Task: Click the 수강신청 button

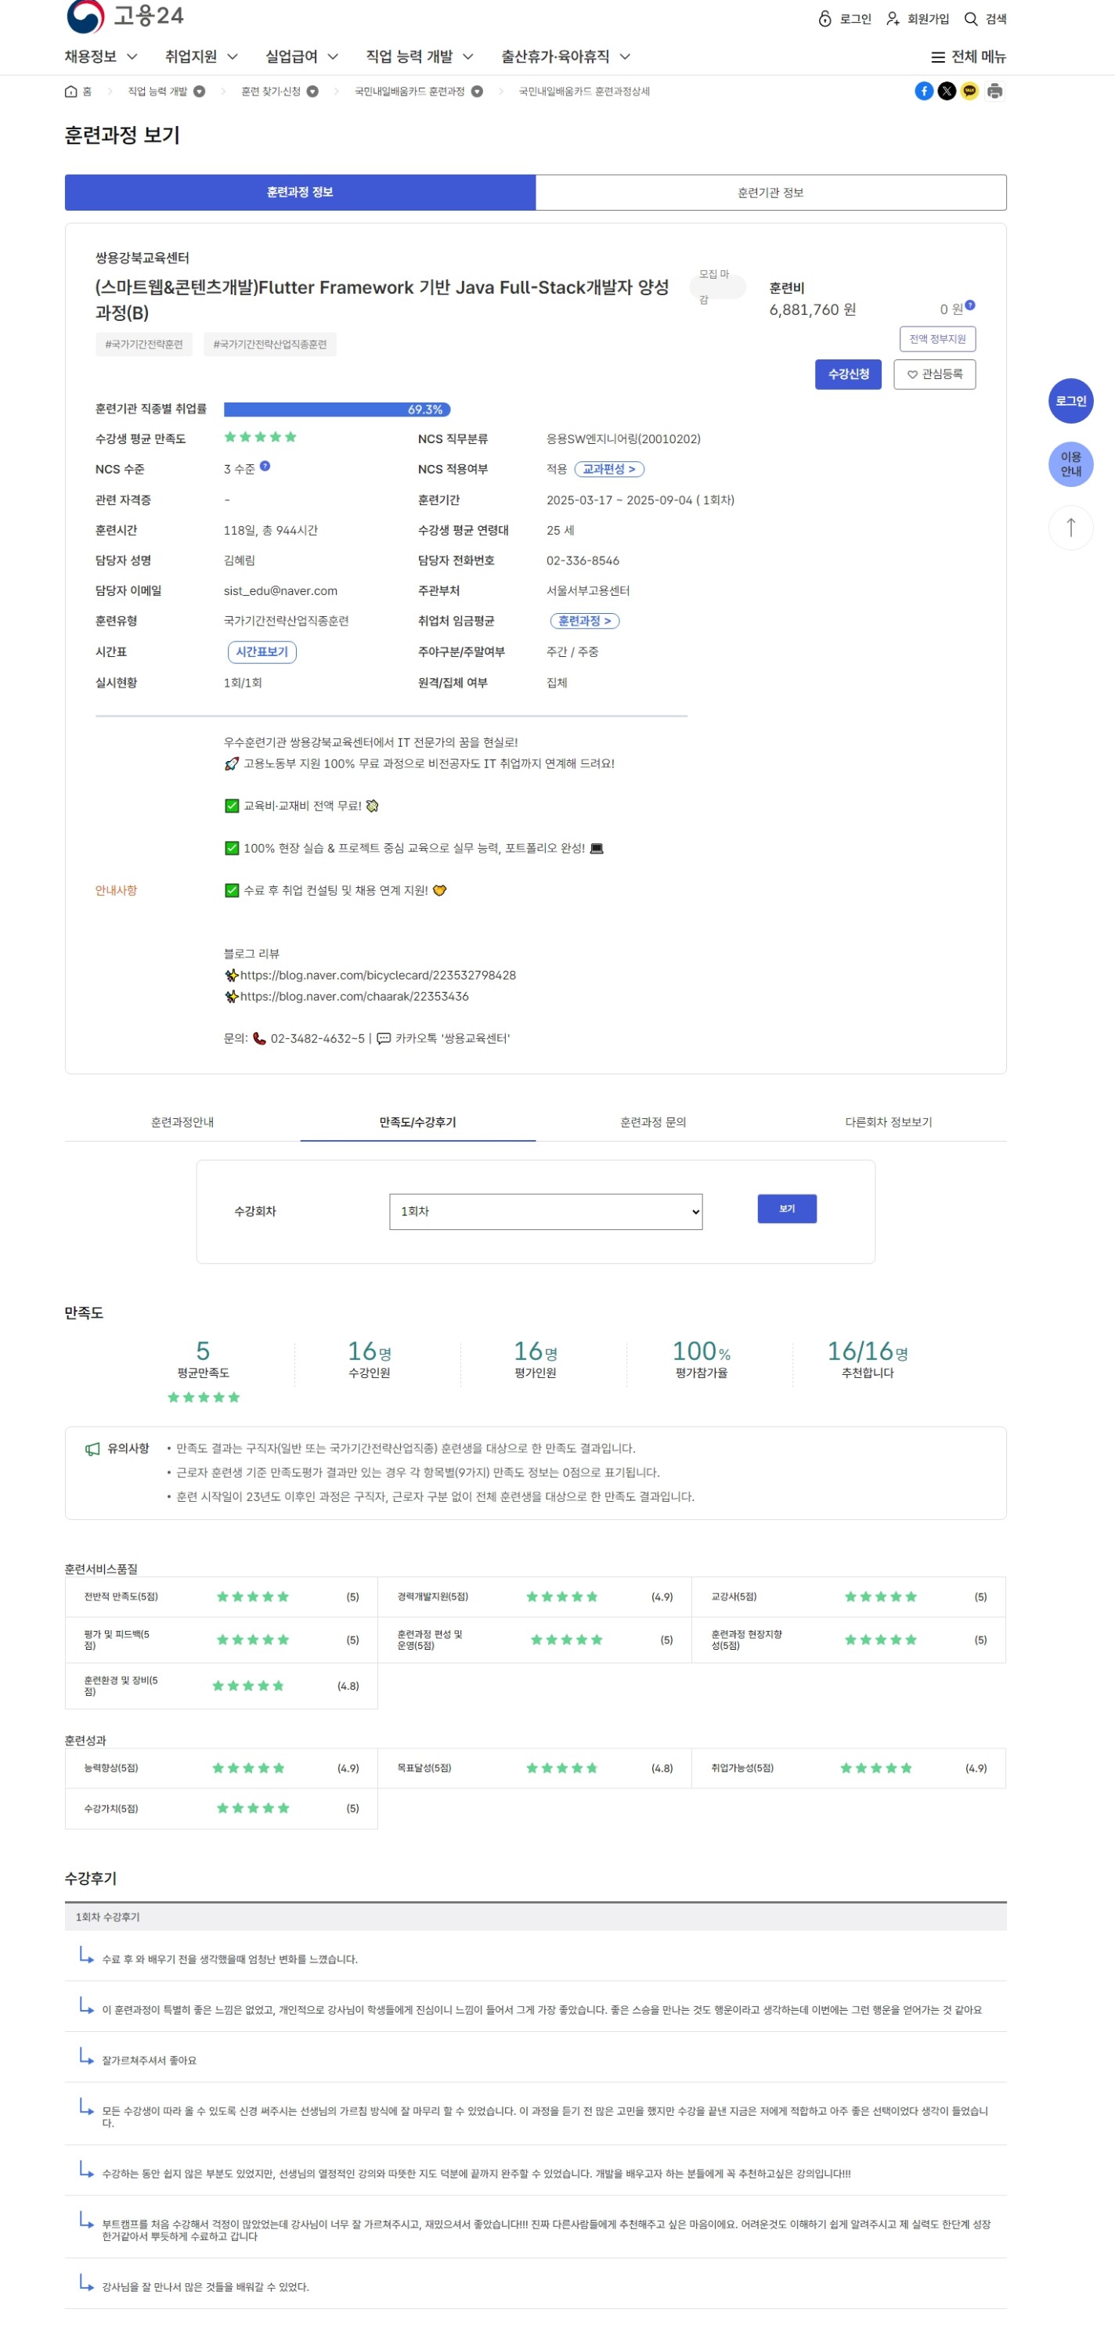Action: pyautogui.click(x=847, y=375)
